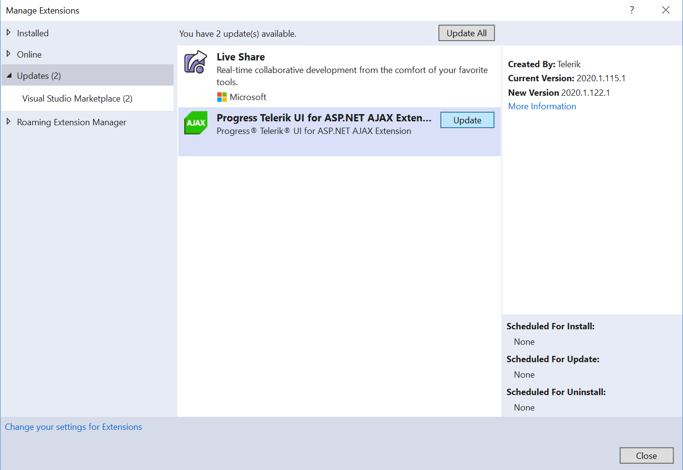Open the Help question mark in title bar
Screen dimensions: 683x470
point(631,10)
